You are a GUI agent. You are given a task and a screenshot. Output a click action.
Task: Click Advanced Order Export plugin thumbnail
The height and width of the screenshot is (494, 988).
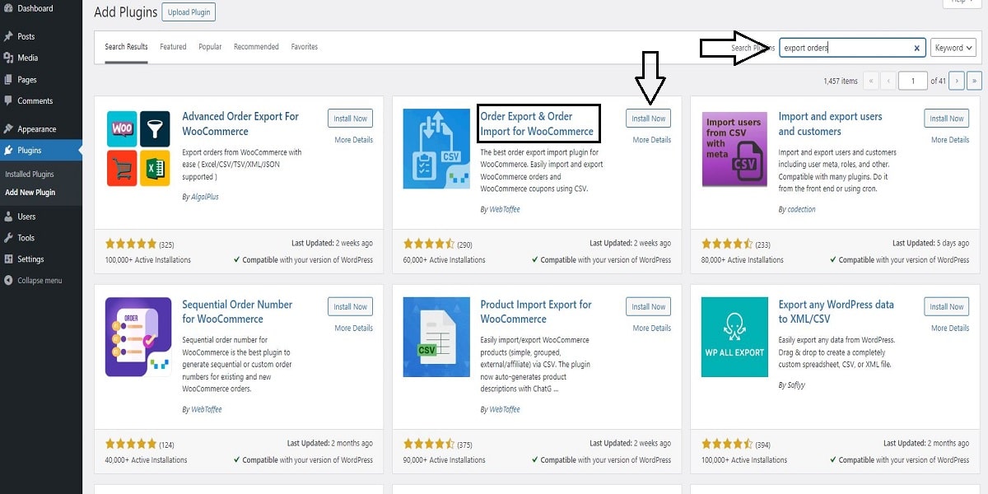coord(138,148)
